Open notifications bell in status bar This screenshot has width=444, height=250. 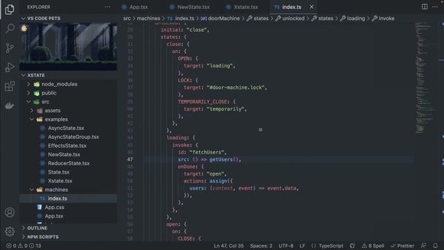click(435, 246)
